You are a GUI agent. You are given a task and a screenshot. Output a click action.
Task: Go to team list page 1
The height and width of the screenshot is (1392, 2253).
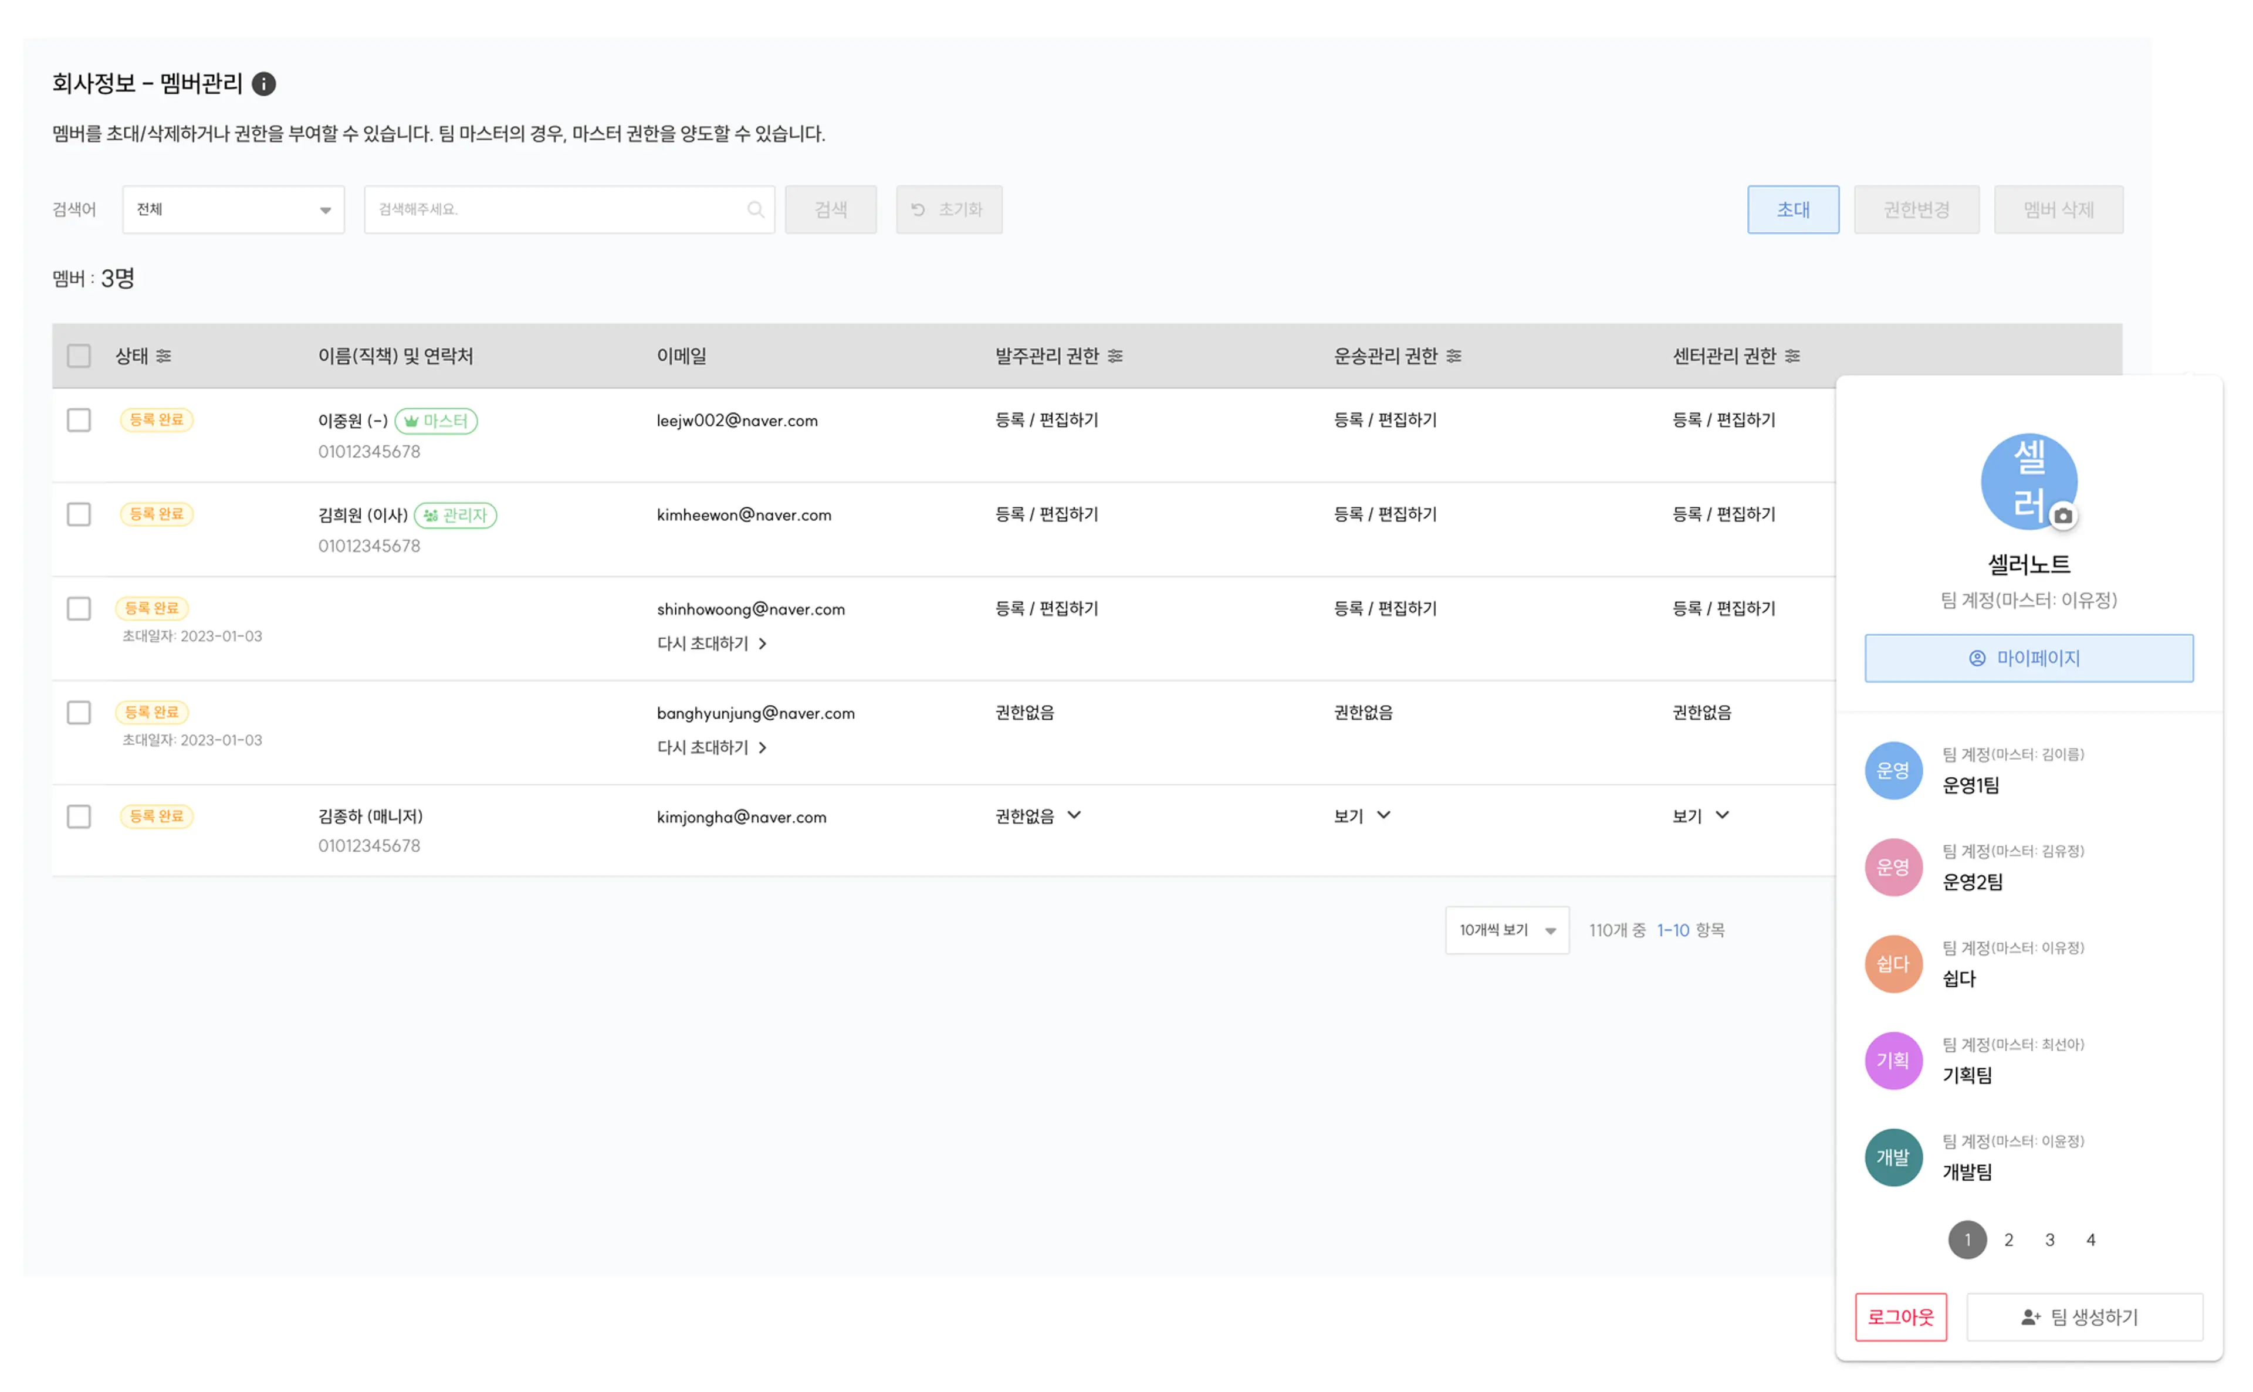[x=1967, y=1240]
